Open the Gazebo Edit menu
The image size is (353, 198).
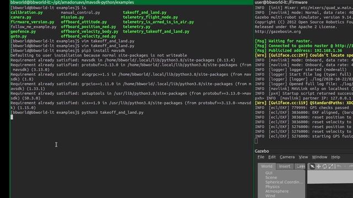[272, 157]
